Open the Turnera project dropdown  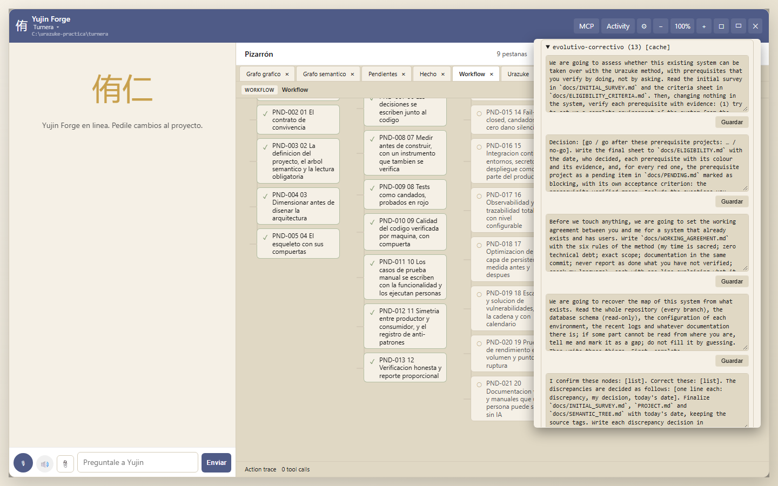tap(46, 27)
